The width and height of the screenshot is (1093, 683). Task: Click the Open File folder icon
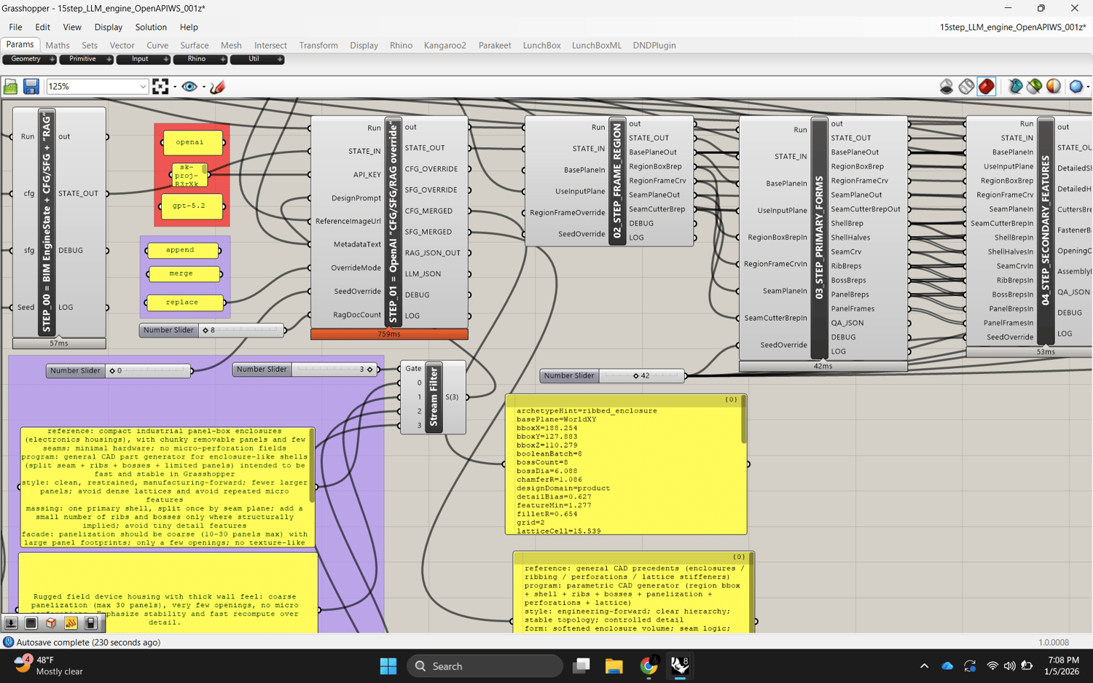(x=10, y=87)
